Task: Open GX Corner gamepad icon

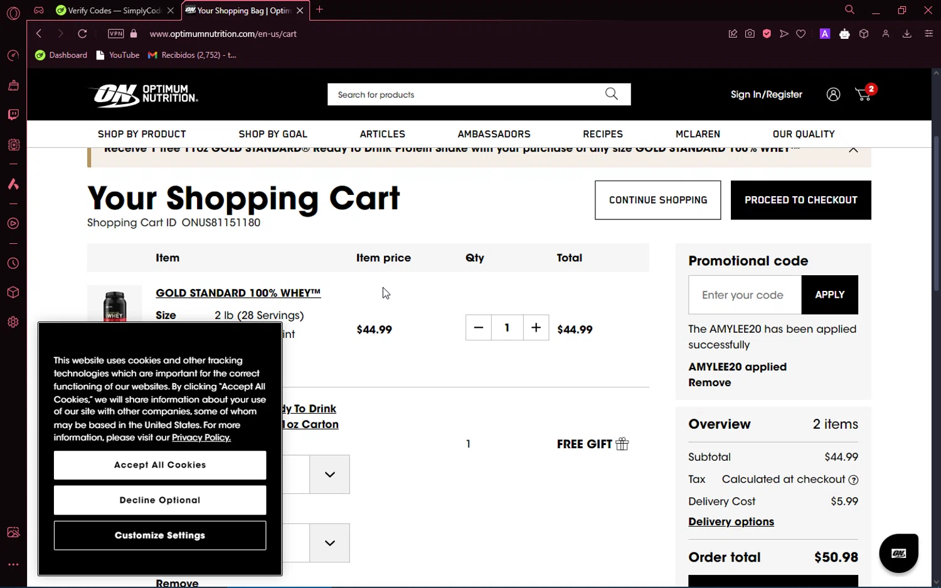Action: 39,10
